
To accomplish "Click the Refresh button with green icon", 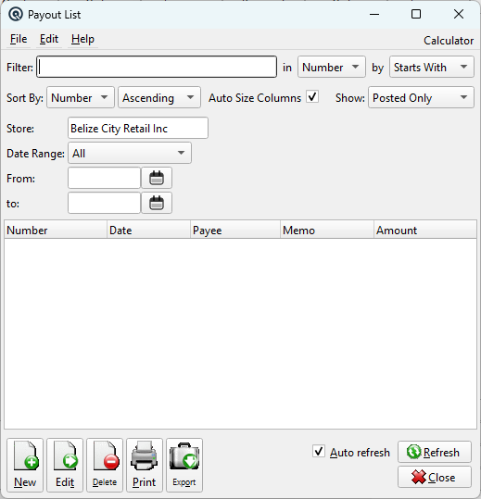I will point(434,452).
